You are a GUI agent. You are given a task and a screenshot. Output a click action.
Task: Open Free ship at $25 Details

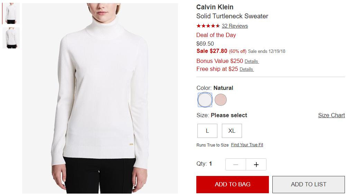pyautogui.click(x=246, y=69)
